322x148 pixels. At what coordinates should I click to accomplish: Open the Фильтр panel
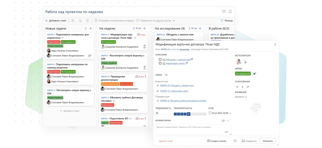[226, 21]
